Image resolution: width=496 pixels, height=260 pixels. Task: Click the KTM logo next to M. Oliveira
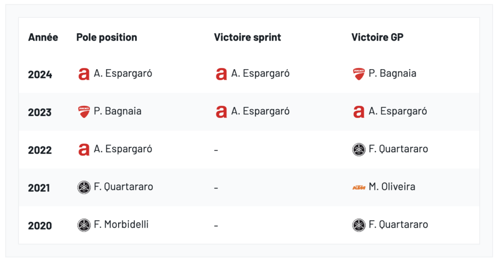pyautogui.click(x=358, y=187)
